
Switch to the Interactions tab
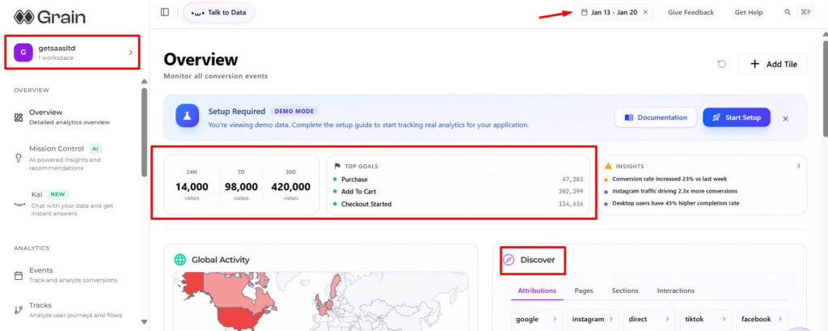coord(675,291)
